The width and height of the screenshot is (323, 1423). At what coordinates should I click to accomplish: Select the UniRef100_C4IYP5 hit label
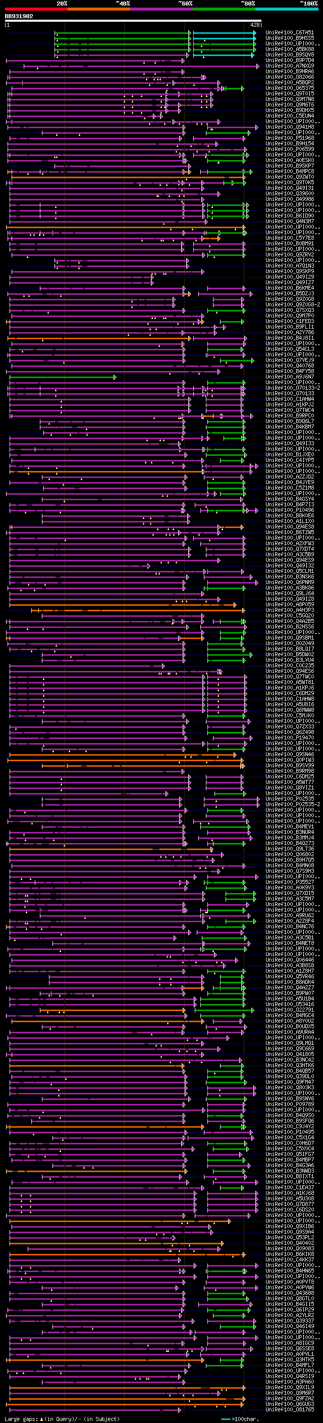(290, 460)
